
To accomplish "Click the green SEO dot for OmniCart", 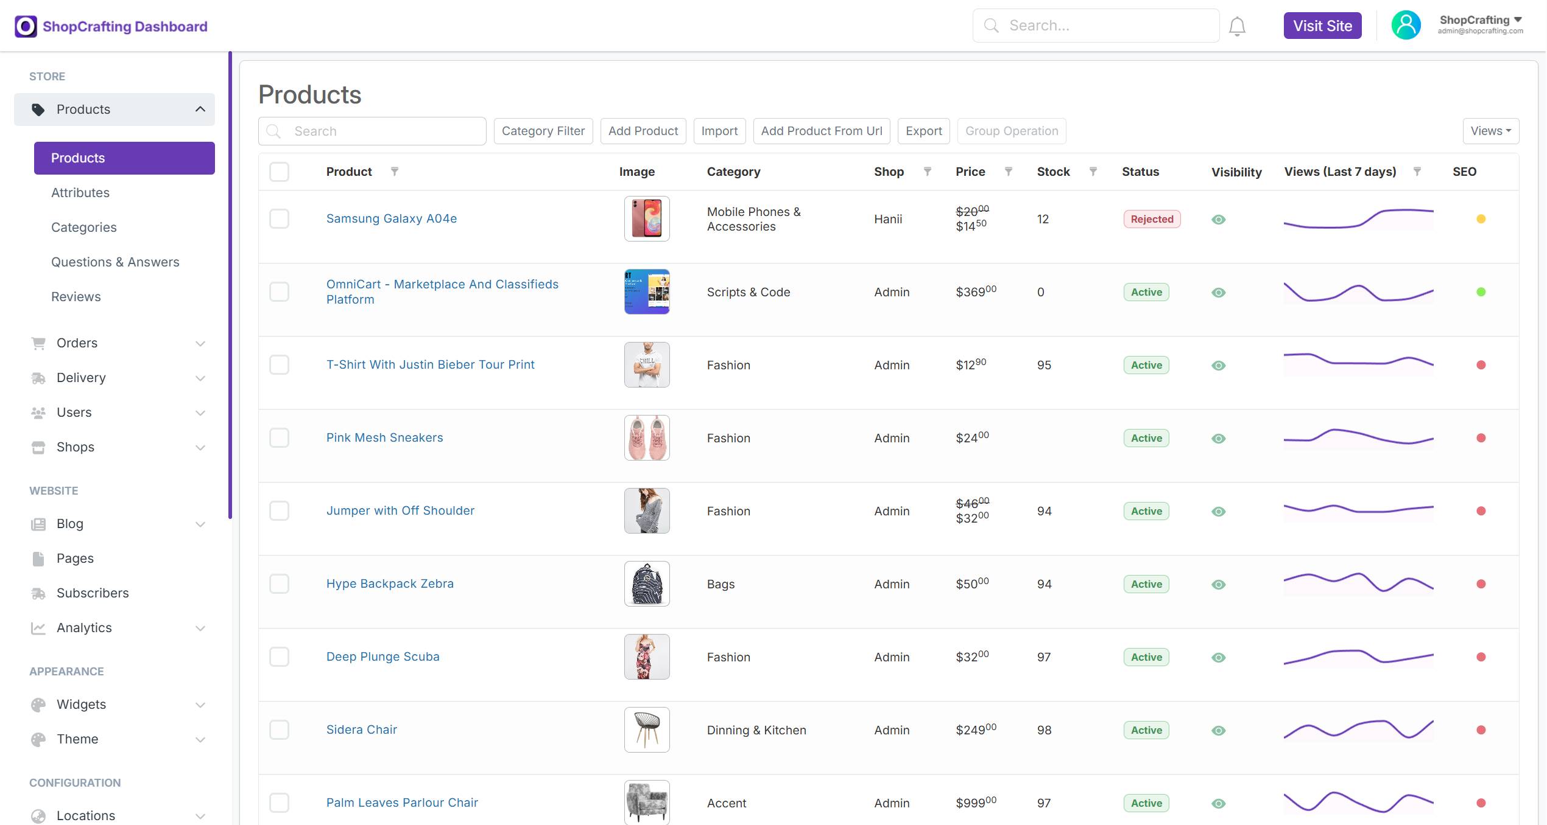I will point(1481,292).
